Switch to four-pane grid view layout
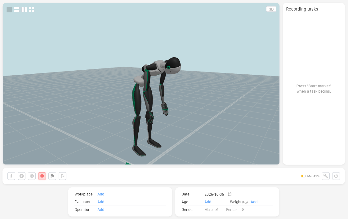This screenshot has width=348, height=219. [x=32, y=10]
